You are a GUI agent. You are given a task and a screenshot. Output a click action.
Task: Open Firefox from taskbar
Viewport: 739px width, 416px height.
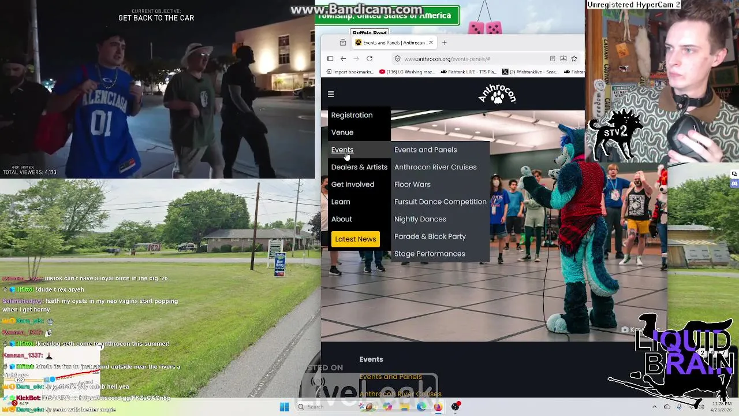point(438,407)
